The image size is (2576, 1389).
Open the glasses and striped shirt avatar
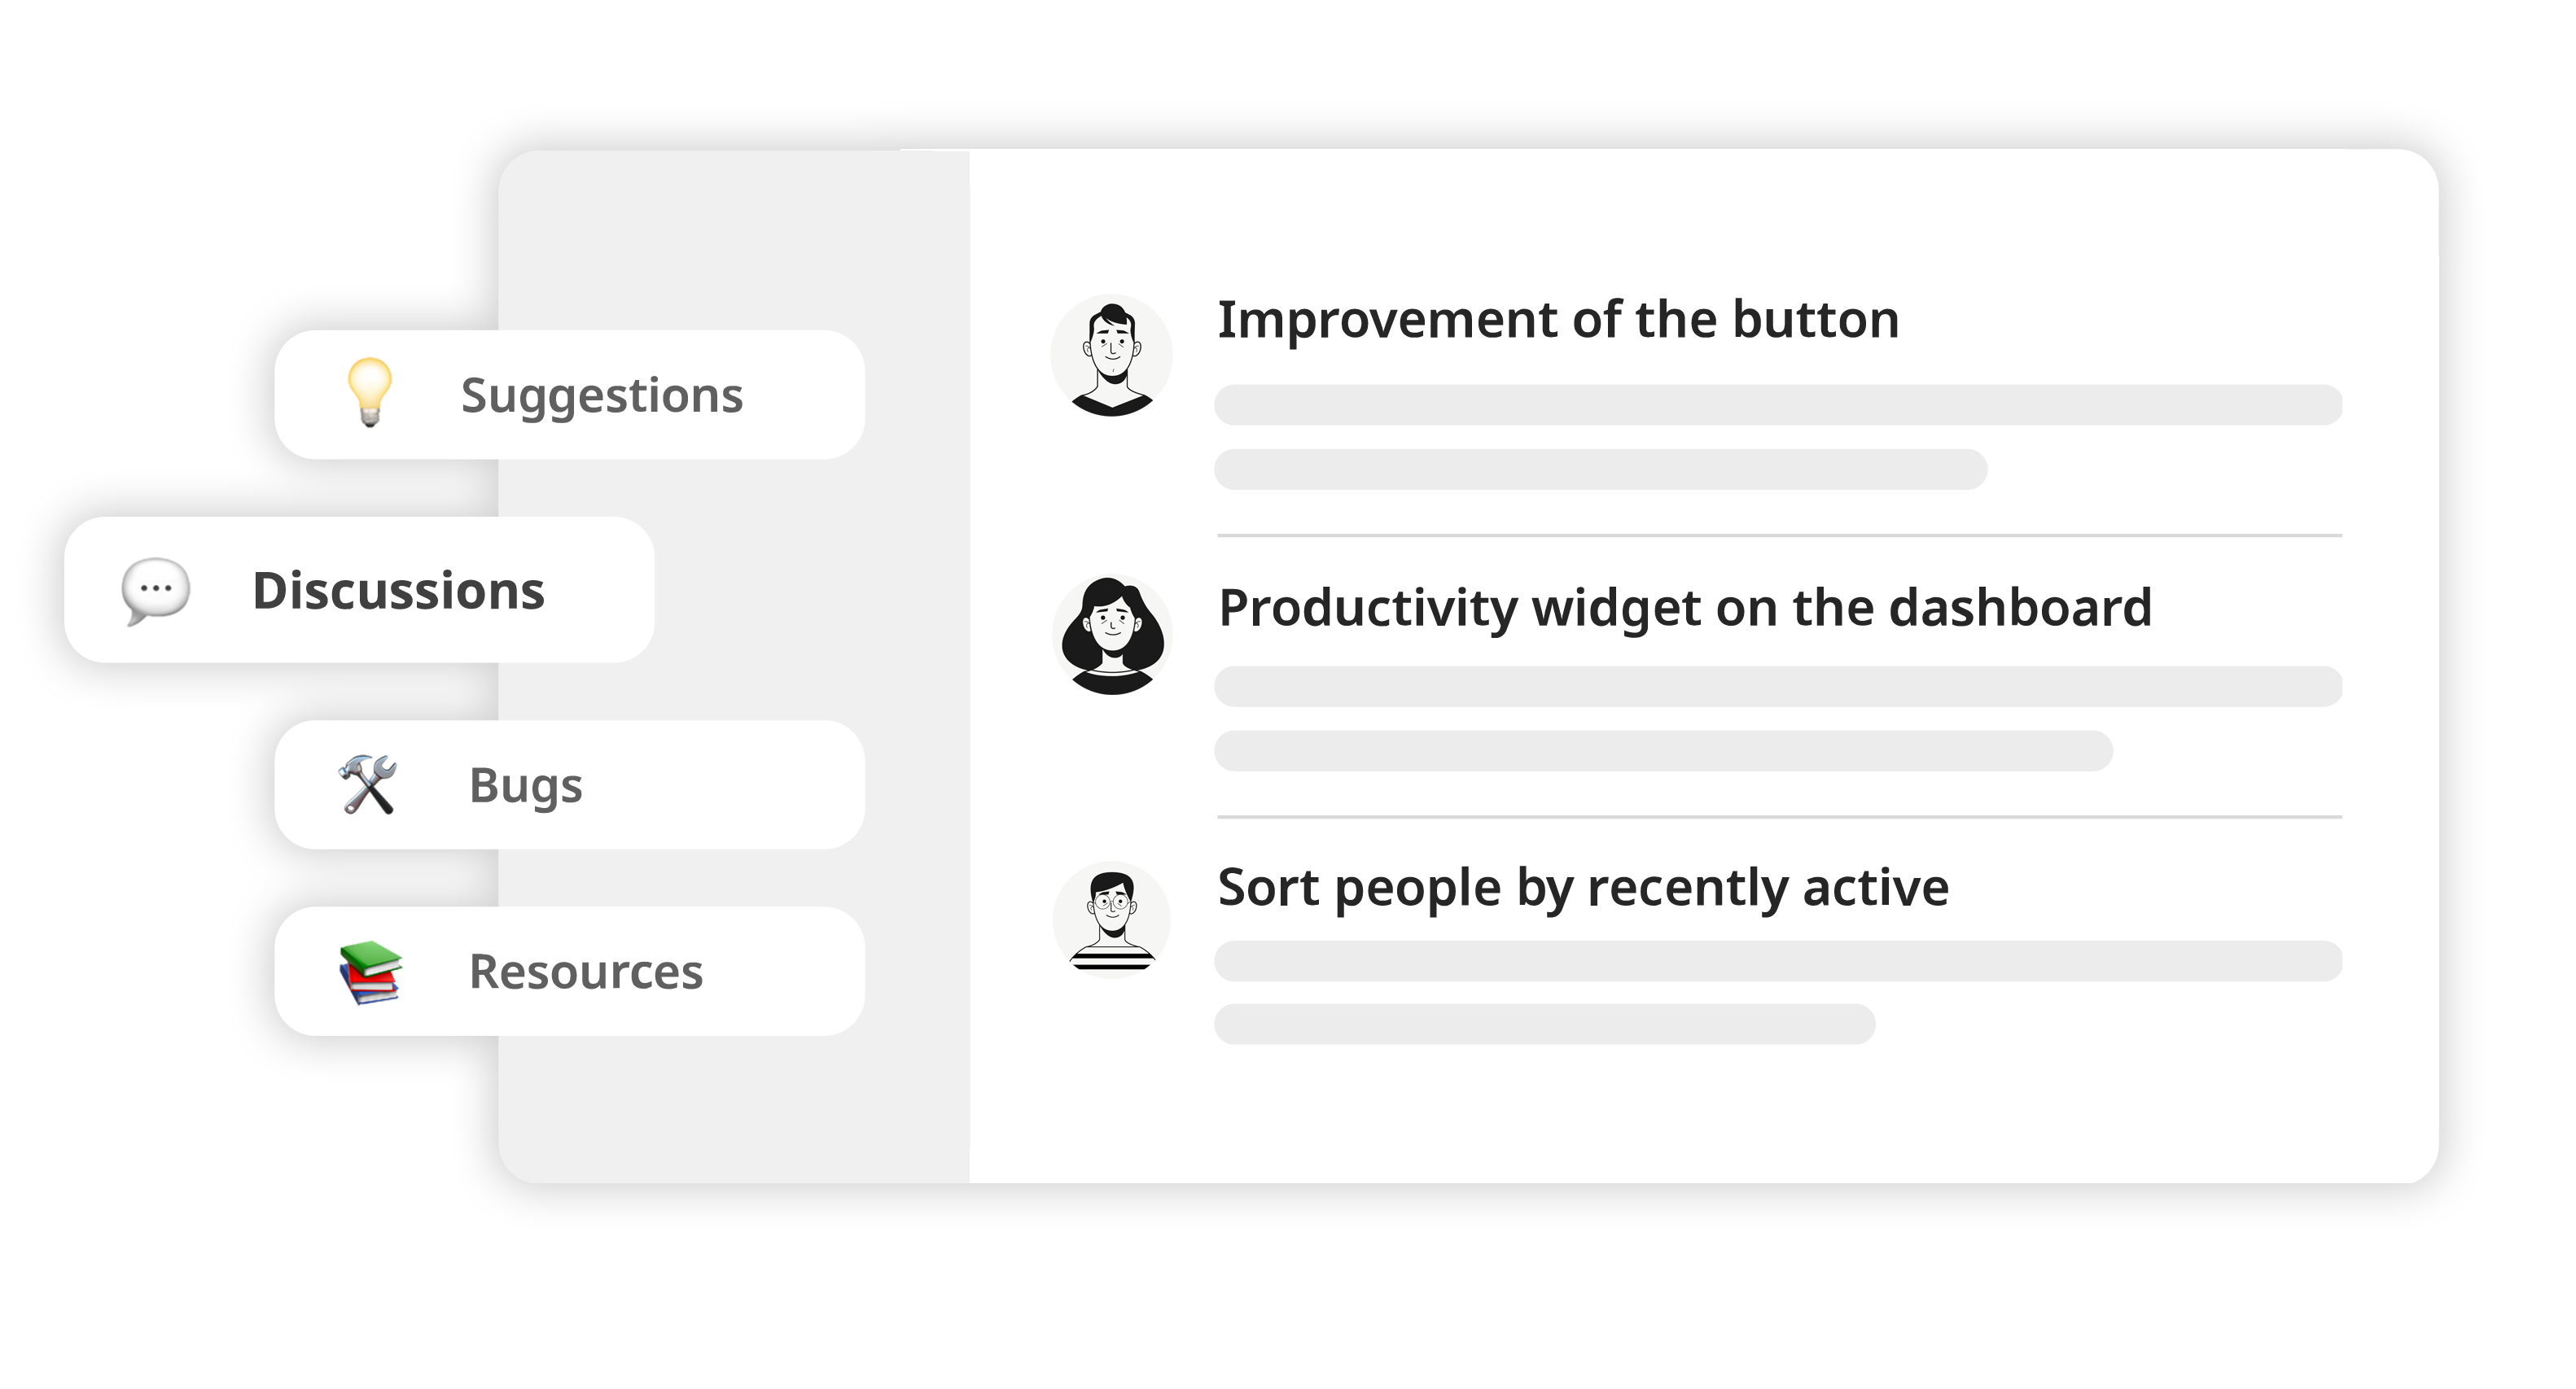click(x=1111, y=917)
